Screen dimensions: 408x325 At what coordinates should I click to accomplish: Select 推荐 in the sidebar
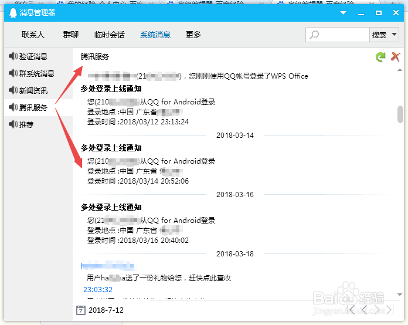tap(38, 124)
